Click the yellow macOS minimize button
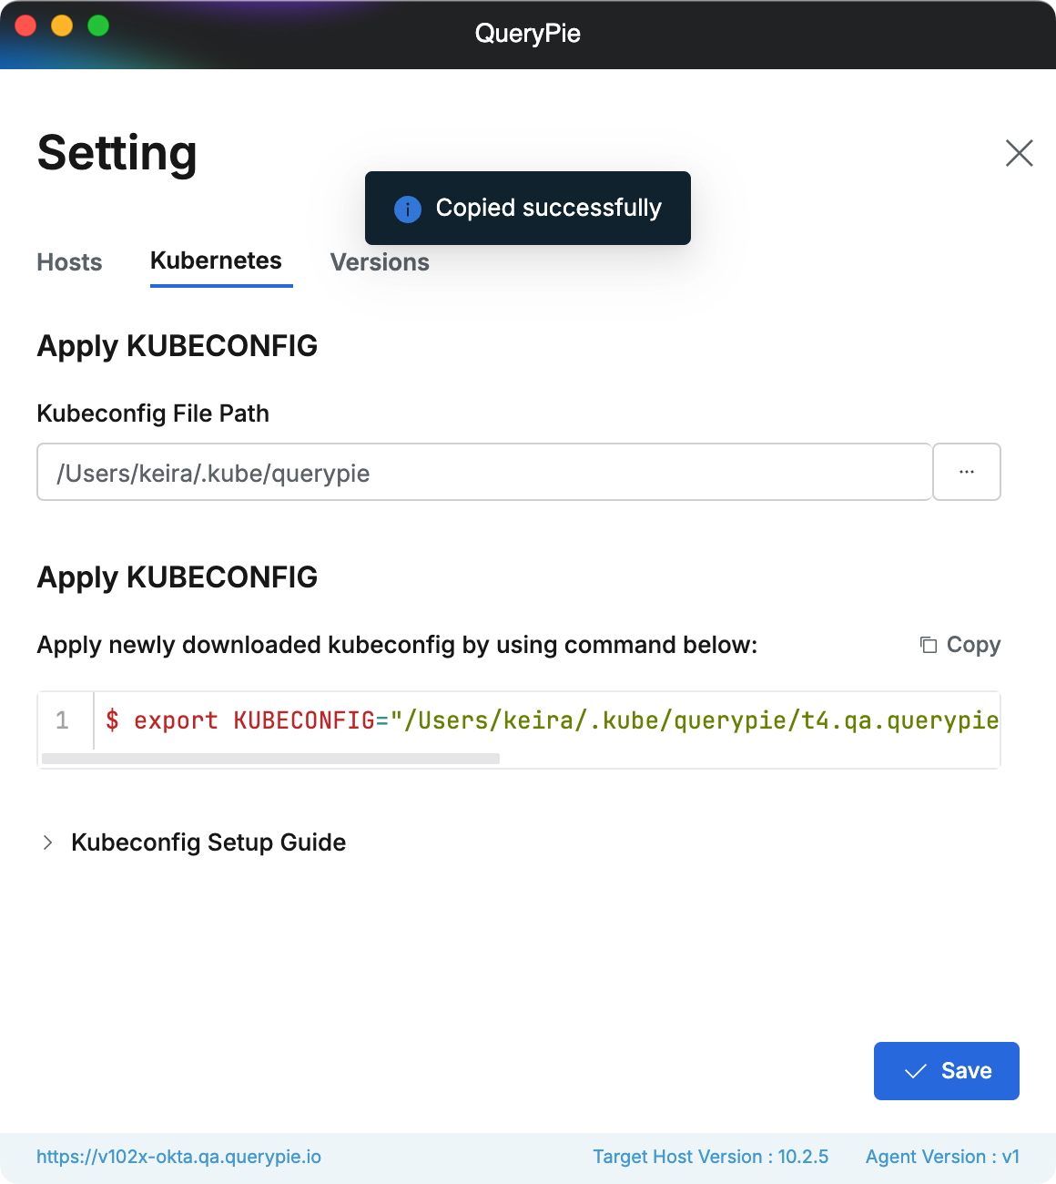Image resolution: width=1056 pixels, height=1184 pixels. pyautogui.click(x=62, y=26)
